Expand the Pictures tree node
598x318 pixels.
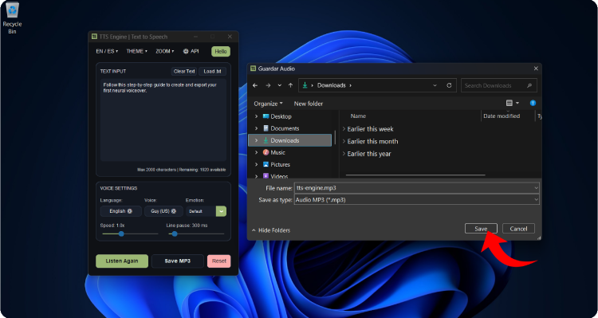(256, 164)
